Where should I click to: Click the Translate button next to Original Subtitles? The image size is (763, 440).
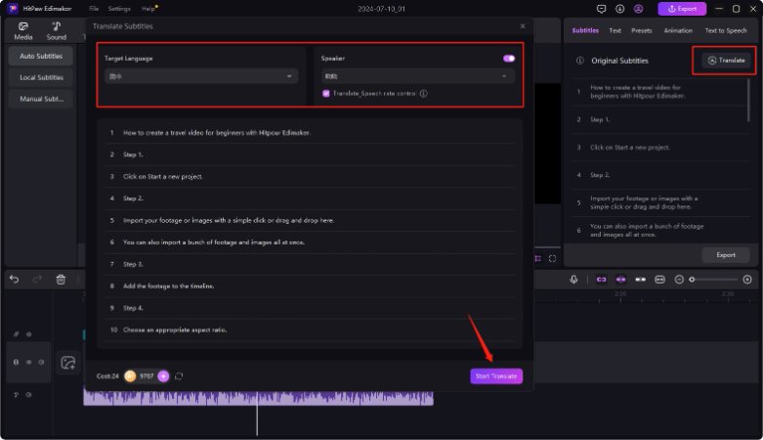click(726, 60)
